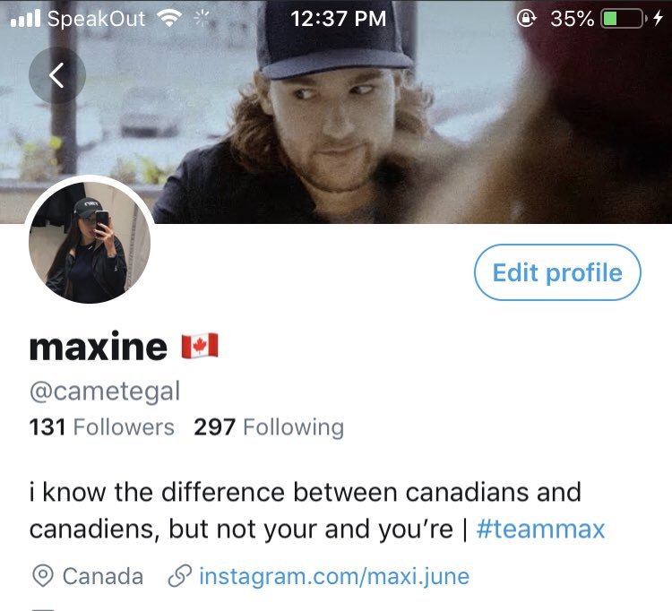Open the instagram.com/maxi.june link

[334, 576]
